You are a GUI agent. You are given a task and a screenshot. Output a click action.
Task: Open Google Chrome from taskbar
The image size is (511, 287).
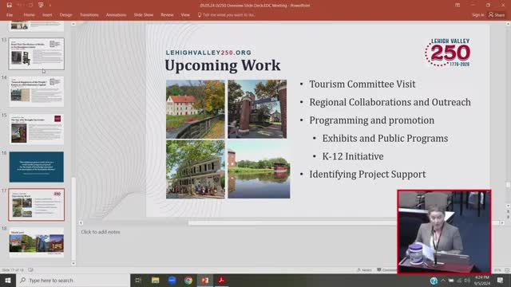tap(188, 280)
